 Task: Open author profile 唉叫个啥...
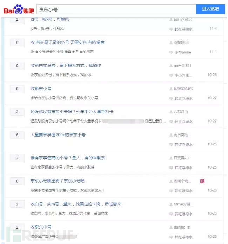(x=182, y=181)
